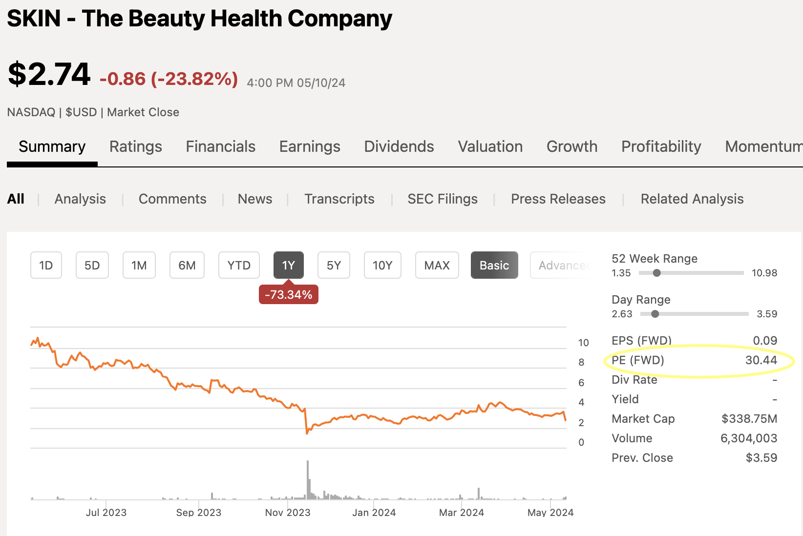Image resolution: width=803 pixels, height=536 pixels.
Task: Filter by Transcripts
Action: tap(339, 199)
